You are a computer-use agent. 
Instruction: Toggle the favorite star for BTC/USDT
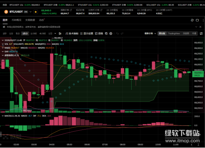36,12
